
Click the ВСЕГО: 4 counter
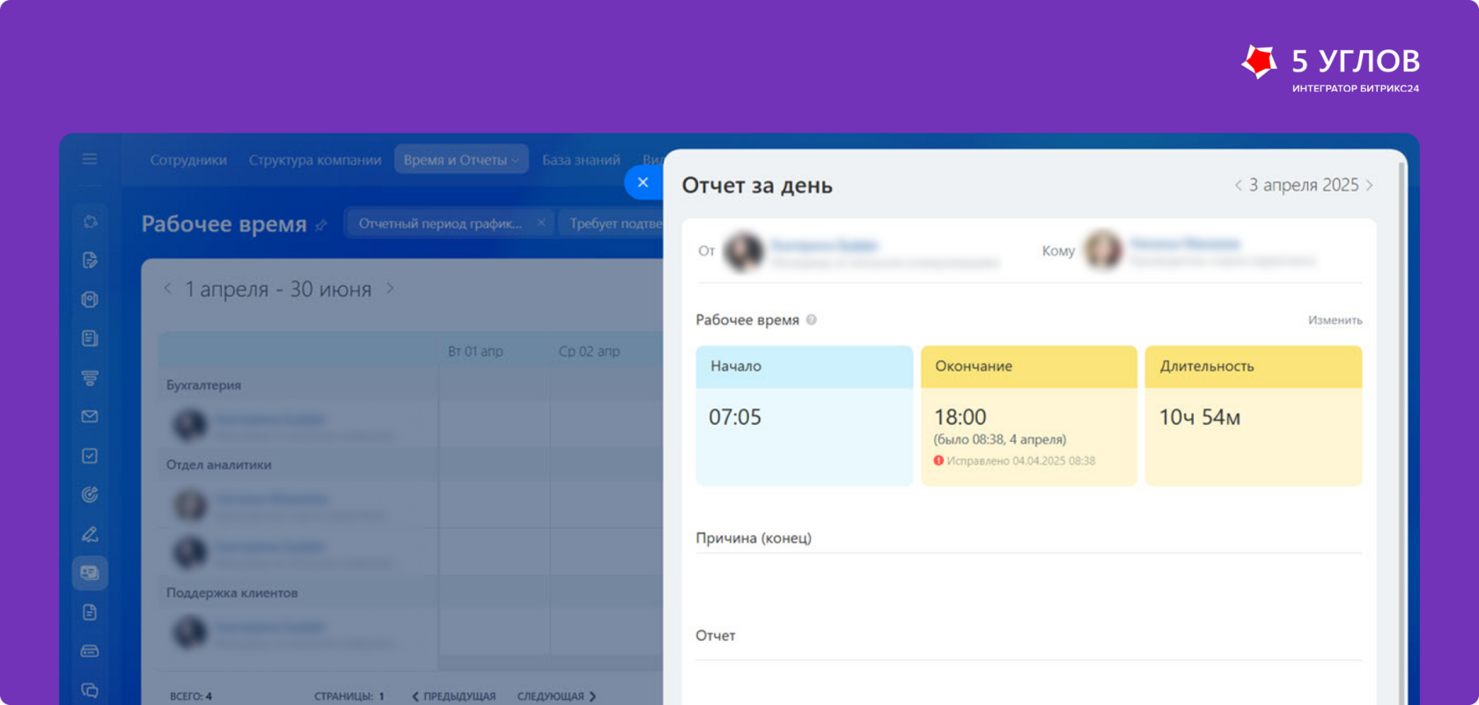191,696
